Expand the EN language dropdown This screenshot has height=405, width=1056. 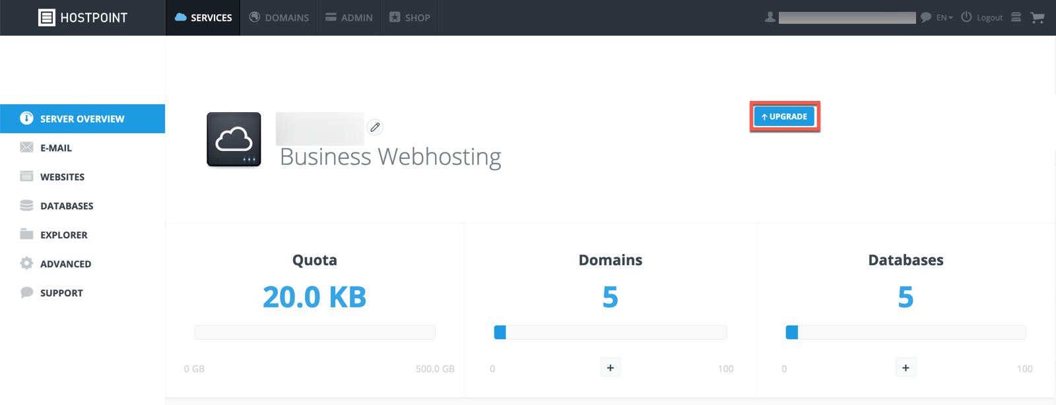pos(944,18)
